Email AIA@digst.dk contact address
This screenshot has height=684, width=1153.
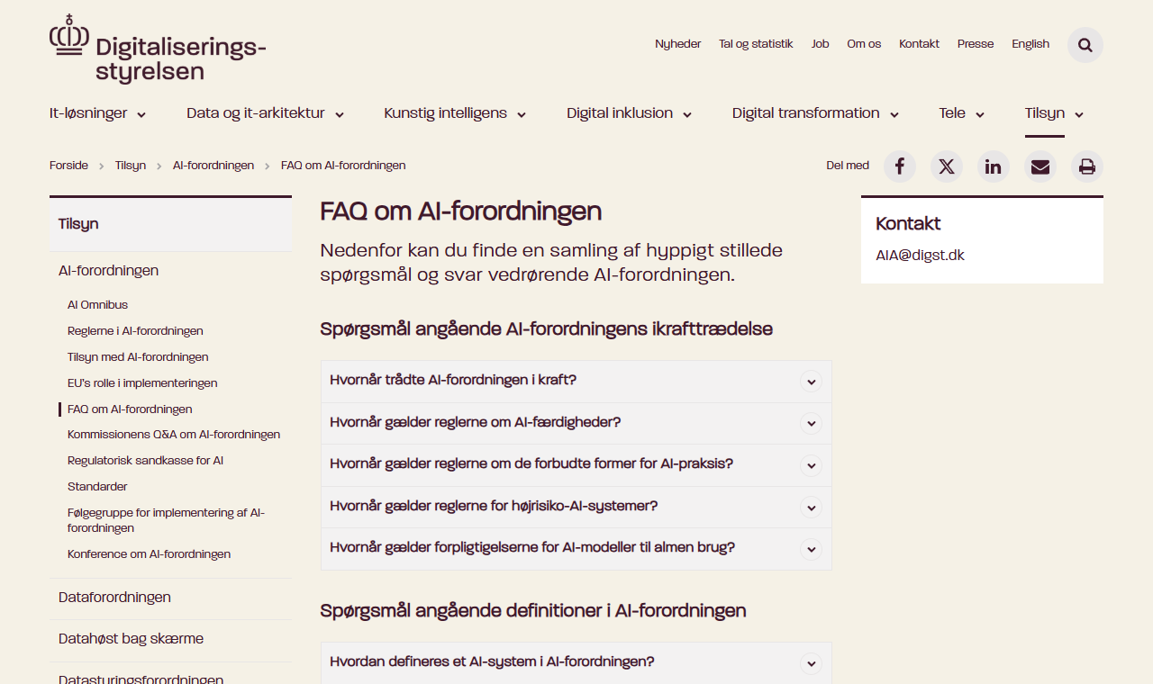(x=920, y=256)
